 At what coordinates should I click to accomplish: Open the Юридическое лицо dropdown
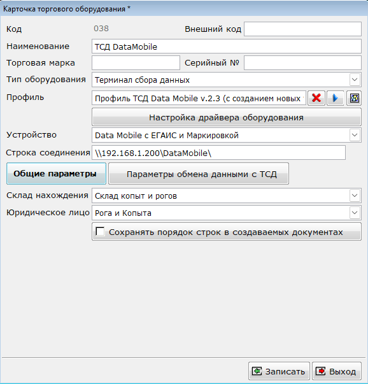click(x=355, y=213)
